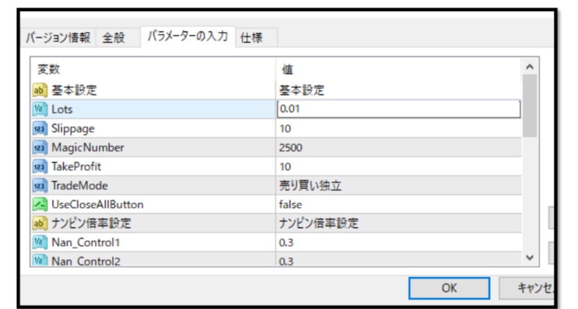Click the integer icon beside MagicNumber
Image resolution: width=578 pixels, height=309 pixels.
(40, 147)
